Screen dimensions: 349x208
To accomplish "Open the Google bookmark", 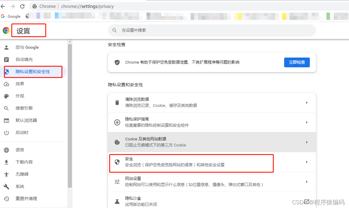I will pos(11,16).
